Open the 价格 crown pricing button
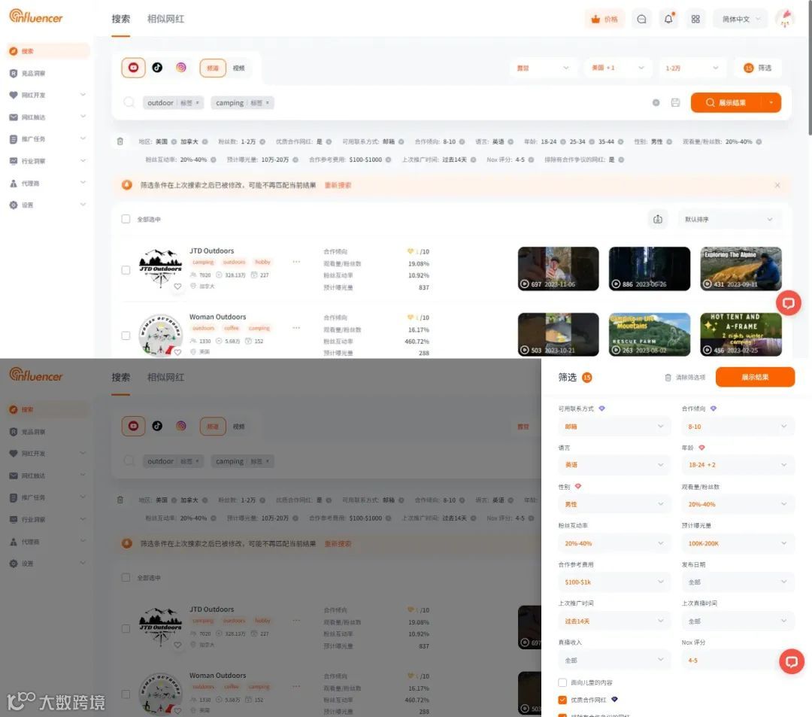 coord(604,19)
